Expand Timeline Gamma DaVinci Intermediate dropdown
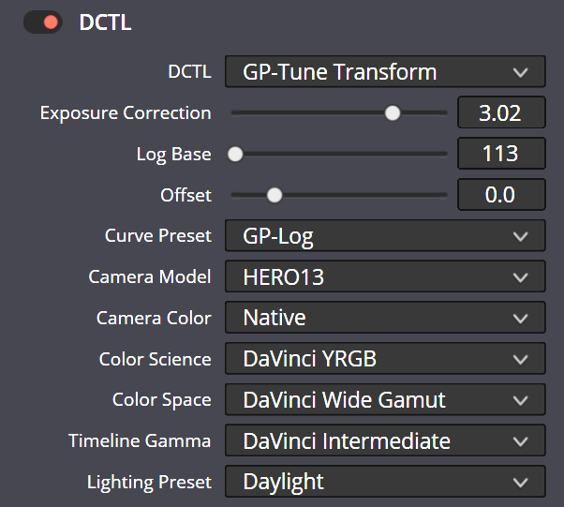Viewport: 564px width, 507px height. click(x=385, y=440)
